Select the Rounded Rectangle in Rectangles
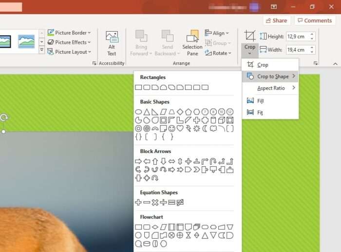 pyautogui.click(x=147, y=87)
